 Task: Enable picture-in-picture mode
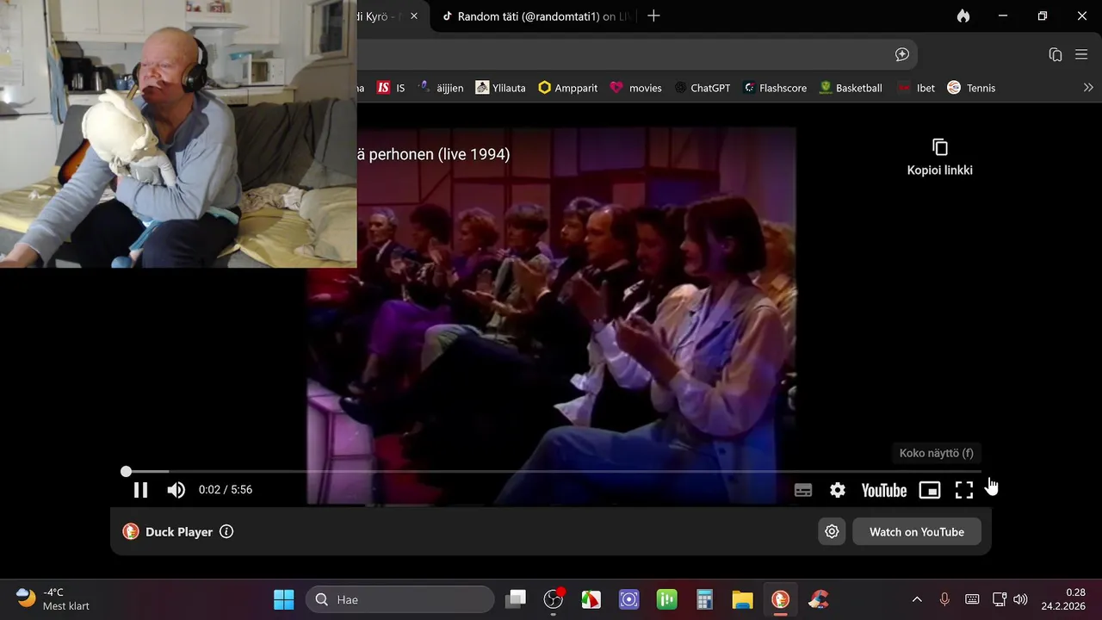930,490
